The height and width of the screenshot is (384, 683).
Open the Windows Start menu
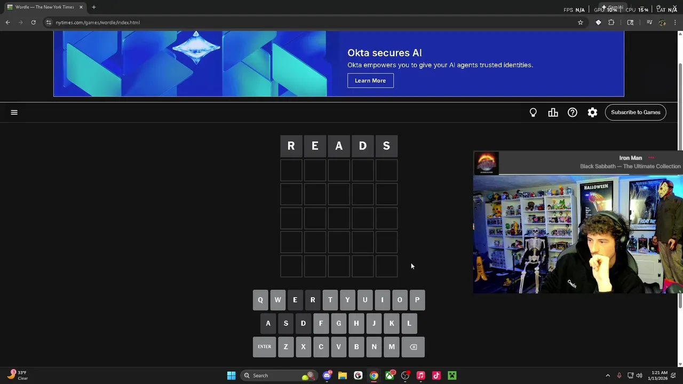[231, 375]
